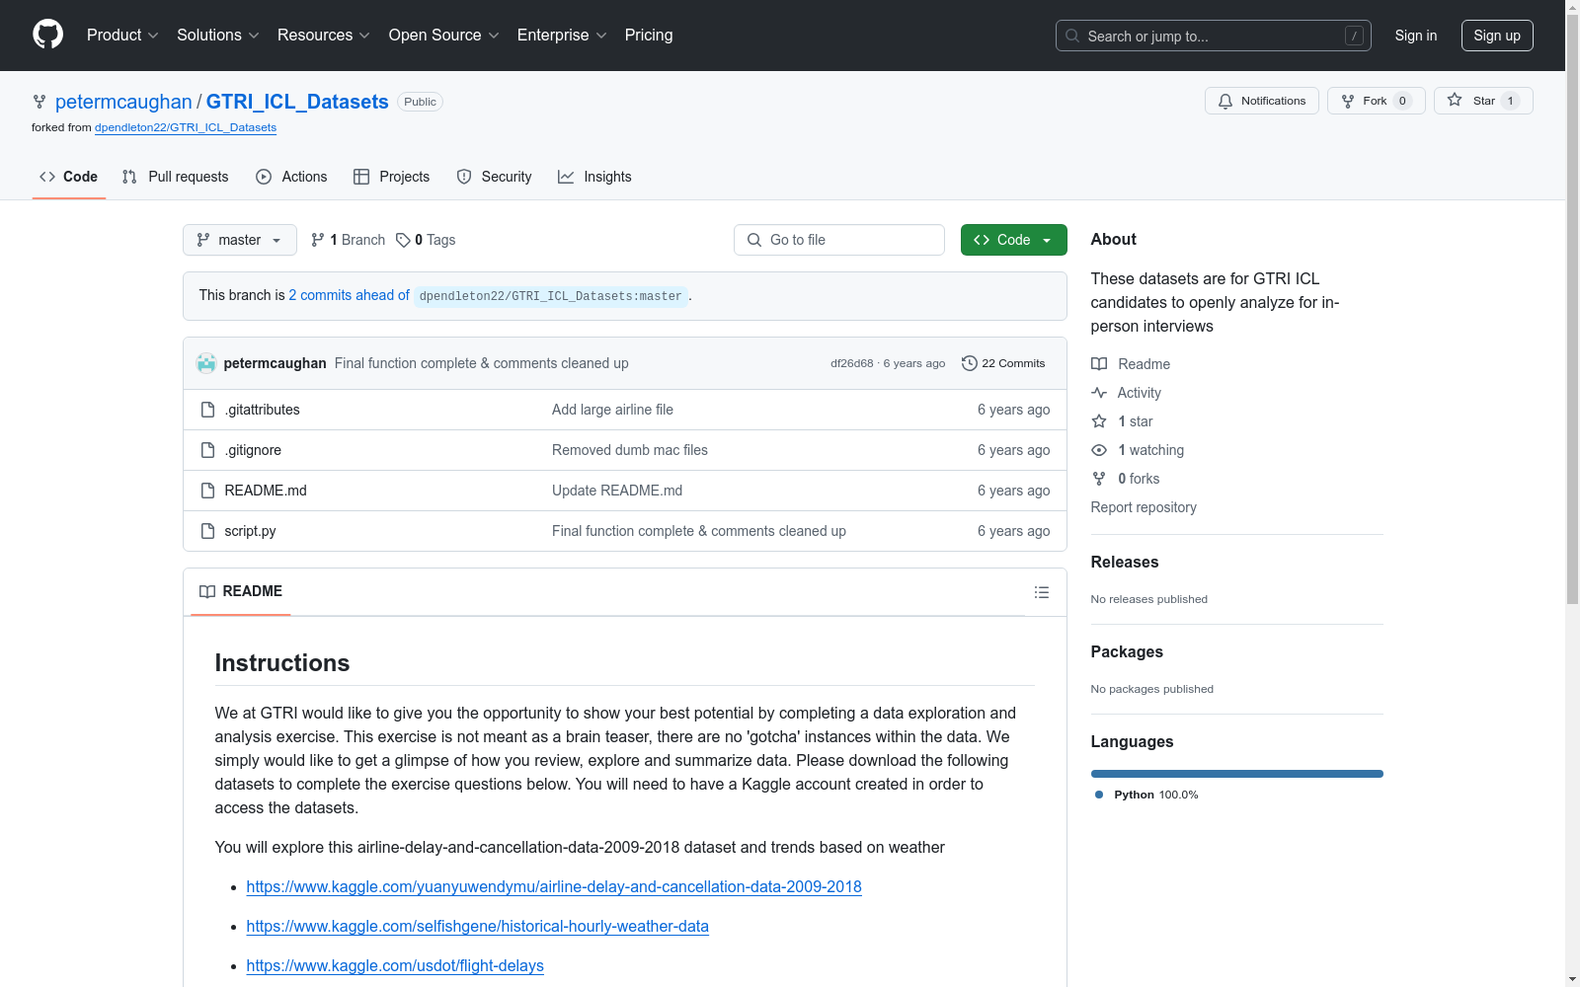Open the Packages heading link
1580x987 pixels.
click(x=1127, y=651)
